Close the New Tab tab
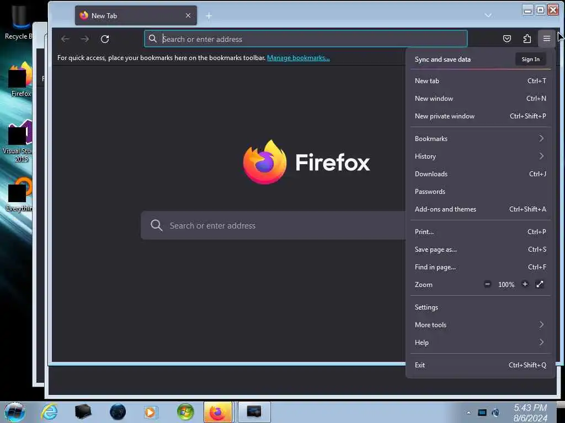Screen dimensions: 565x423 (188, 15)
